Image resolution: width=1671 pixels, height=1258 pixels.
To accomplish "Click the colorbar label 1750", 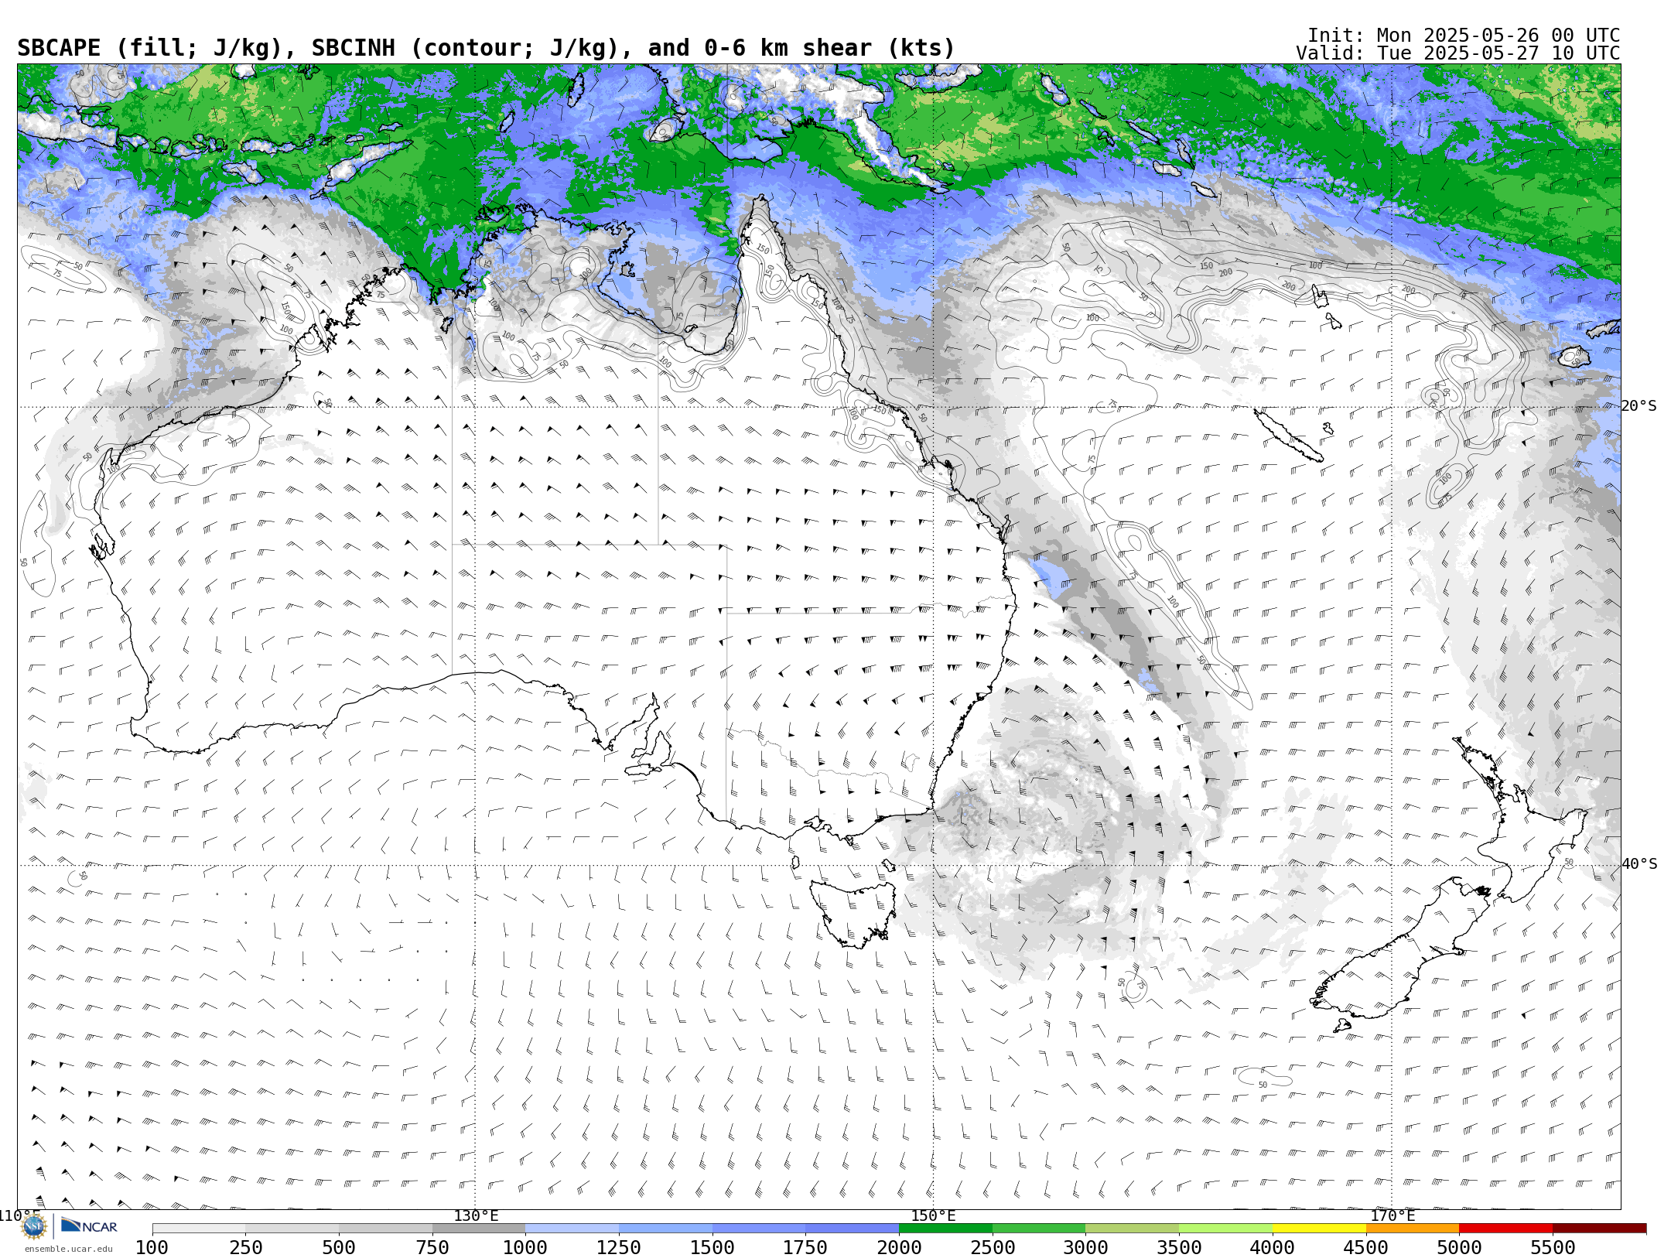I will point(805,1247).
